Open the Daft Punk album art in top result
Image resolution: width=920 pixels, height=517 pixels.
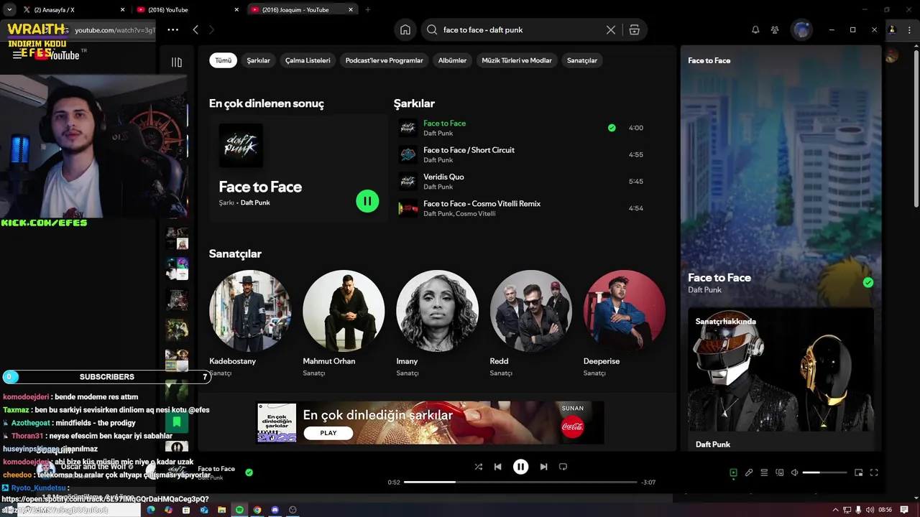coord(241,145)
